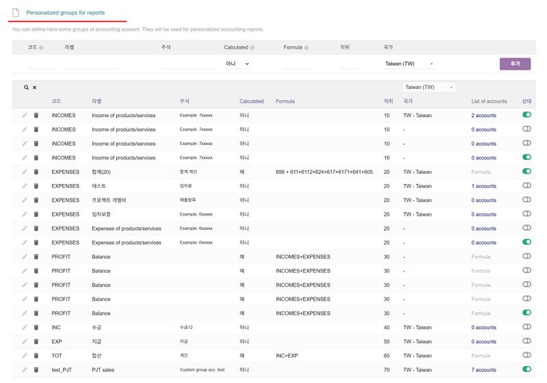Click the magnifier search icon above the table

[x=27, y=88]
